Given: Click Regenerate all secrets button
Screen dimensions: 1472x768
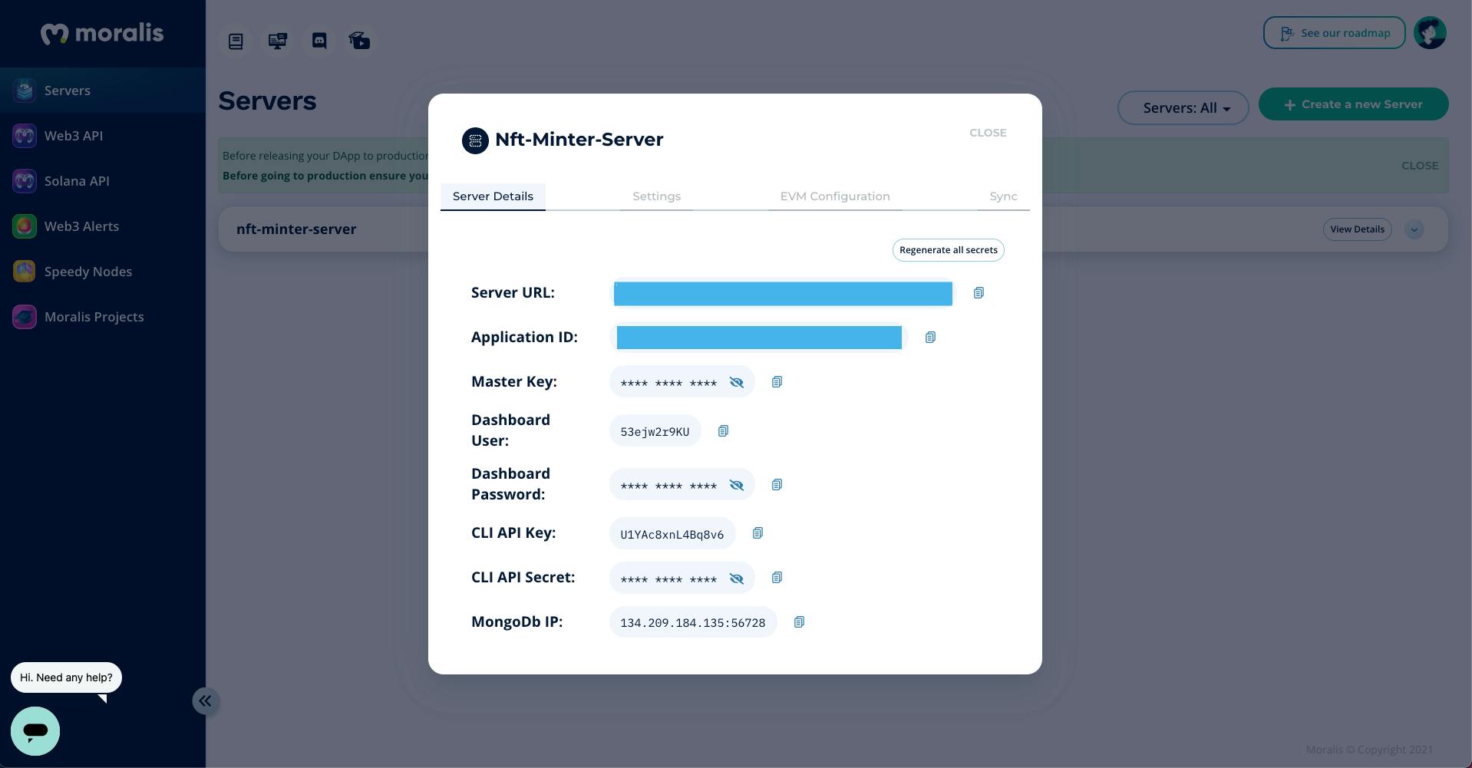Looking at the screenshot, I should click(x=948, y=250).
